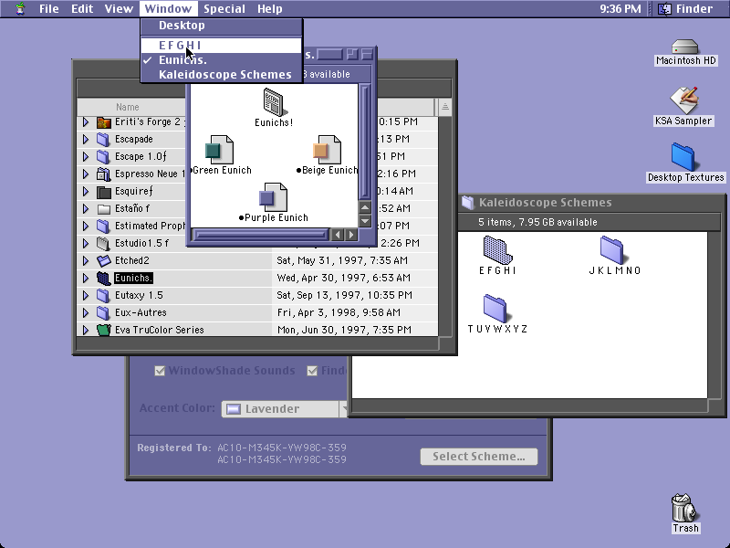Click the Select Scheme... button
The image size is (730, 548).
point(478,456)
